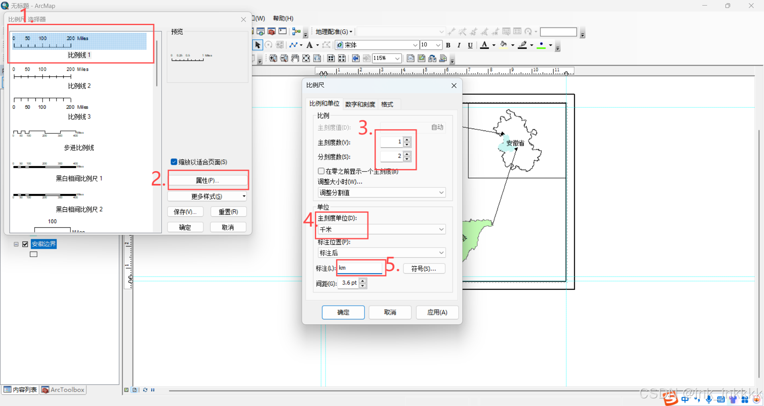Select the layout Zoom Out tool
764x406 pixels.
click(284, 59)
